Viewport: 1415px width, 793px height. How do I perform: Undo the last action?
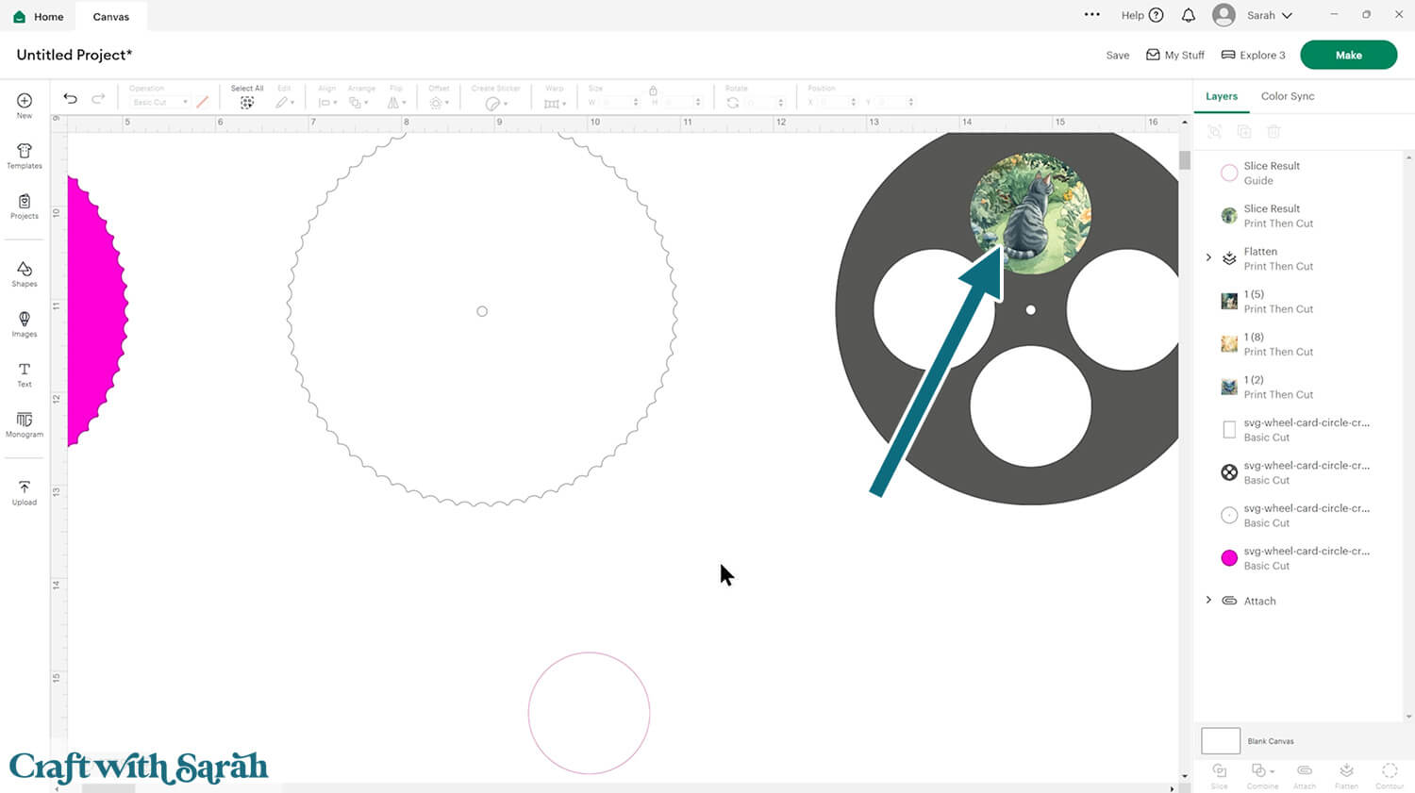click(70, 98)
